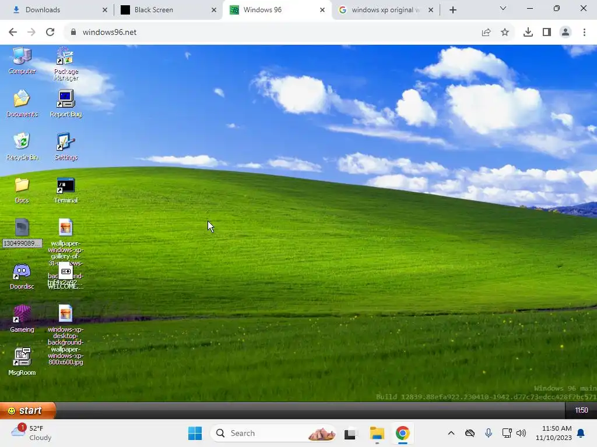Image resolution: width=597 pixels, height=447 pixels.
Task: Launch the MsgRoom shortcut
Action: click(x=22, y=362)
